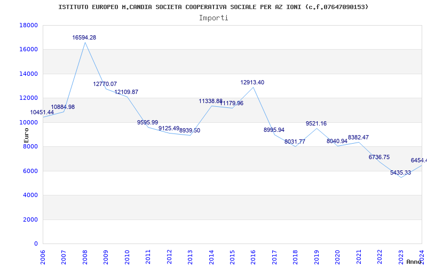The height and width of the screenshot is (267, 427).
Task: Select the 10451.44 data label
Action: pos(42,112)
